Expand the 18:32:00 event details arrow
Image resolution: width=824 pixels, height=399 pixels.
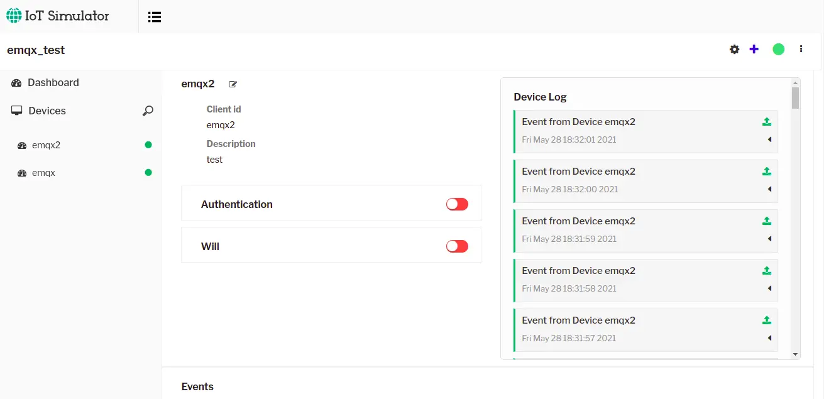pos(769,189)
